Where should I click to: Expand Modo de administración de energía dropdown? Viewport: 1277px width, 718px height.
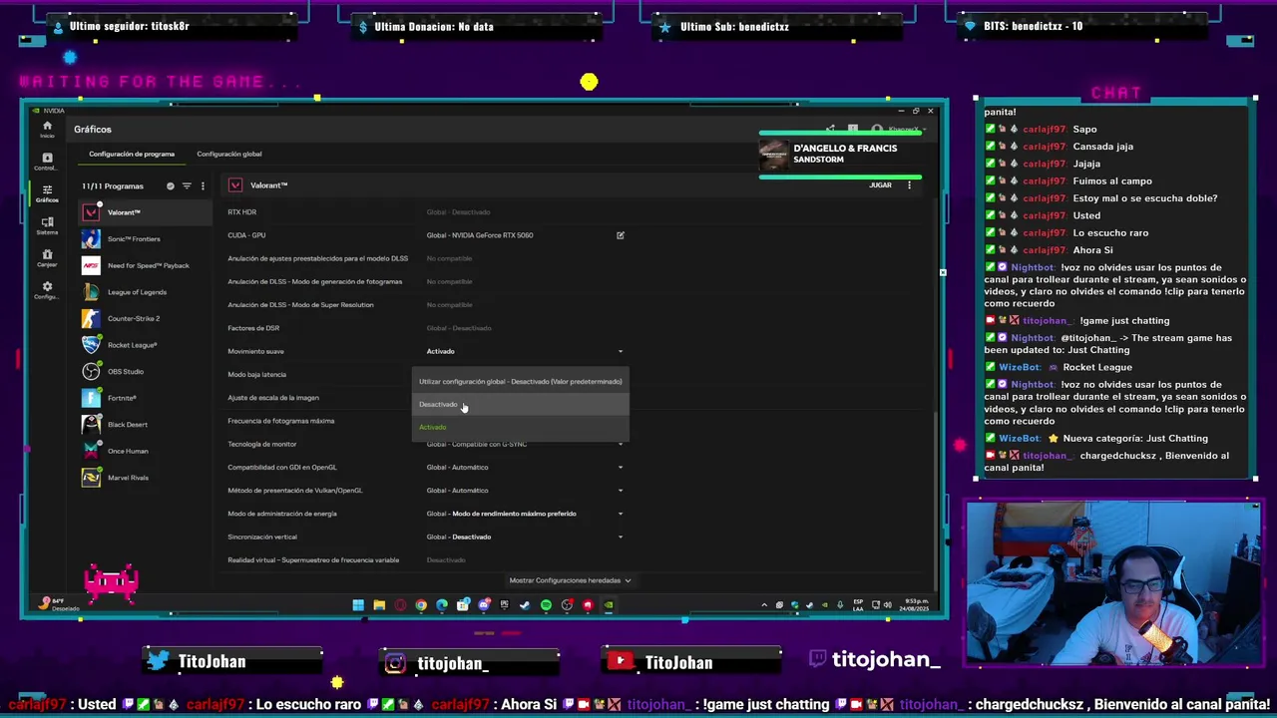(620, 514)
